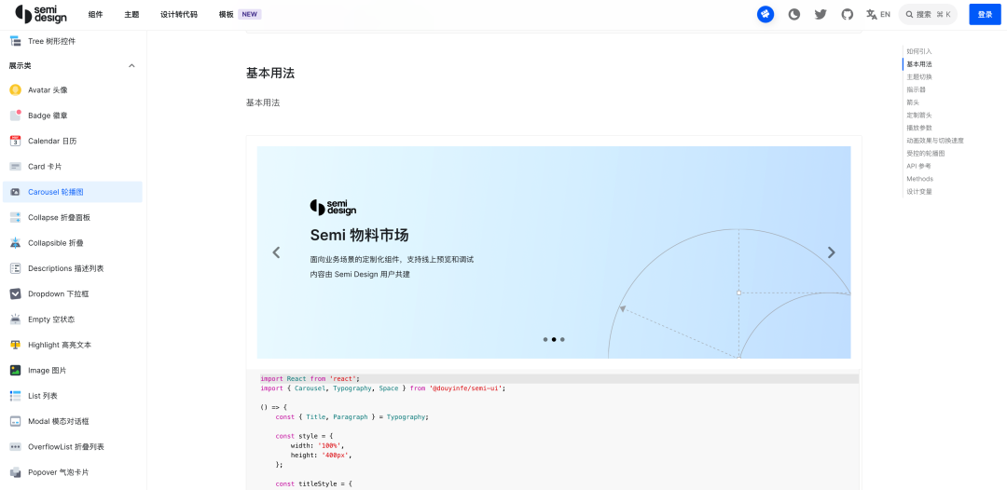Viewport: 1007px width, 490px height.
Task: Open the Semi Design logo home link
Action: [41, 14]
